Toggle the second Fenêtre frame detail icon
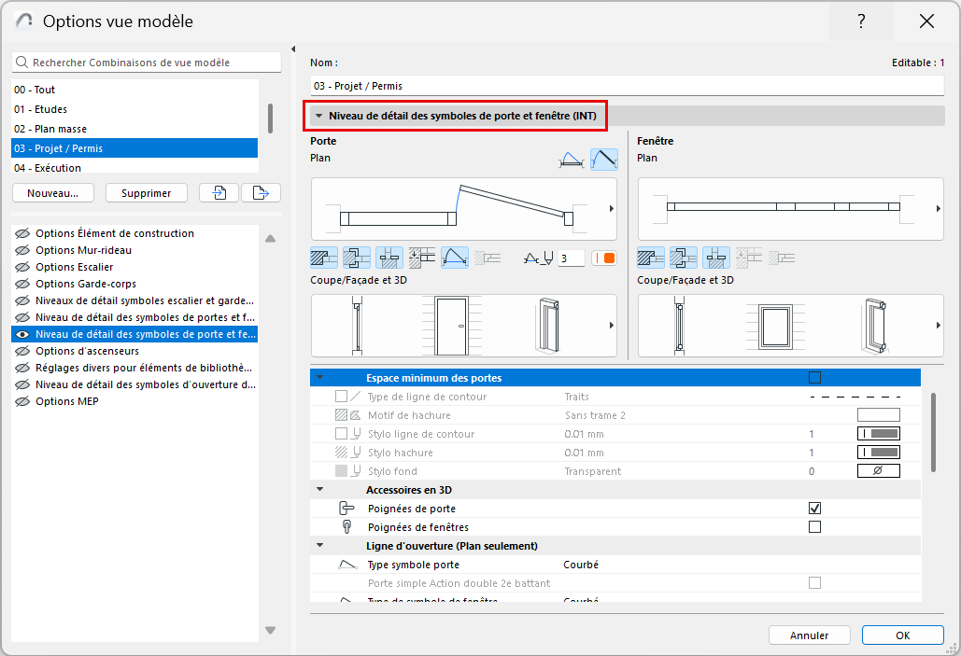 (x=684, y=258)
